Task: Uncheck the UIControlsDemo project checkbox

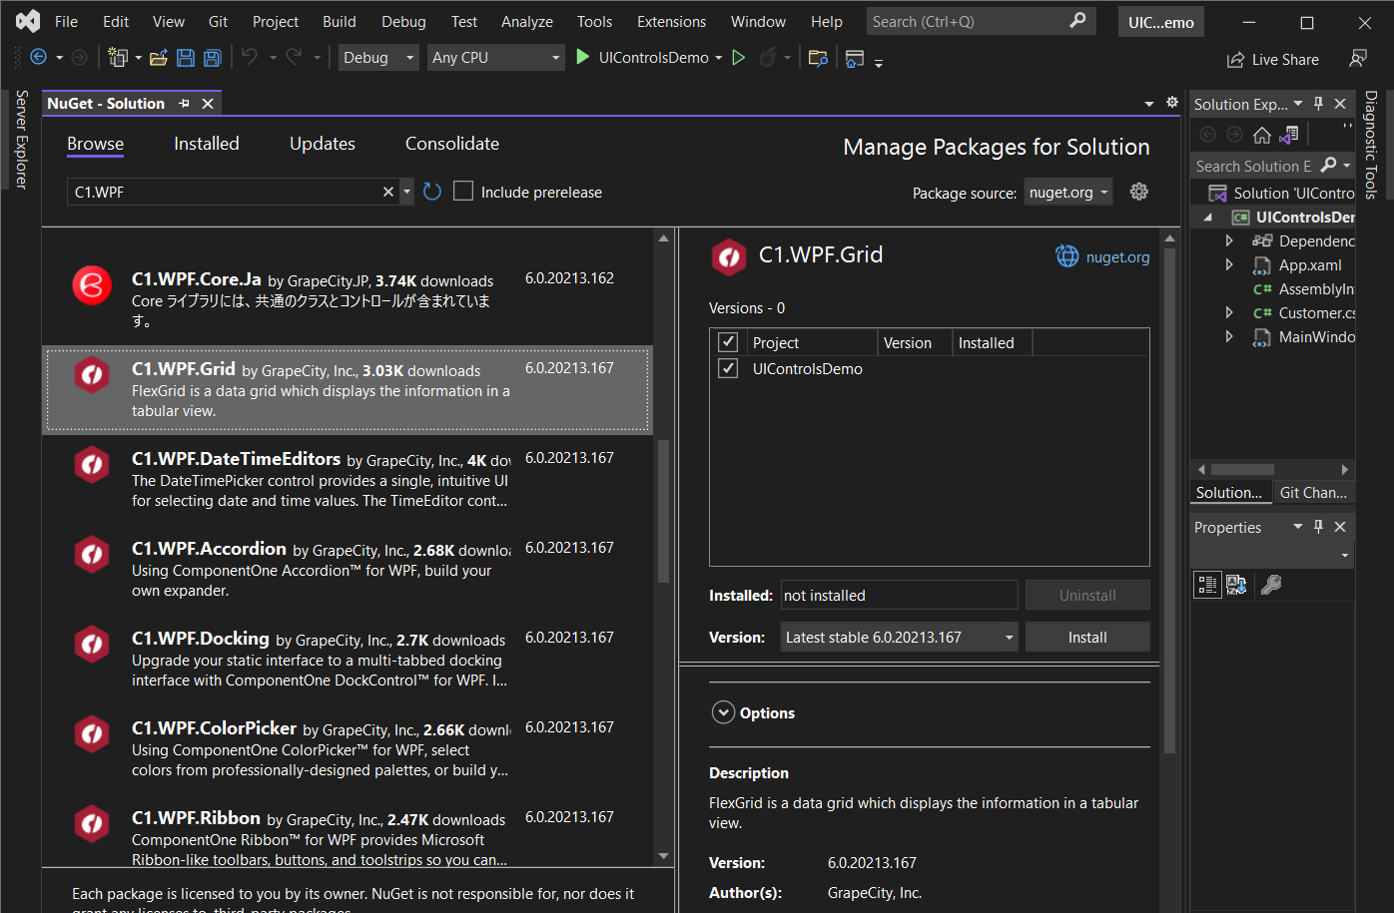Action: [x=728, y=369]
